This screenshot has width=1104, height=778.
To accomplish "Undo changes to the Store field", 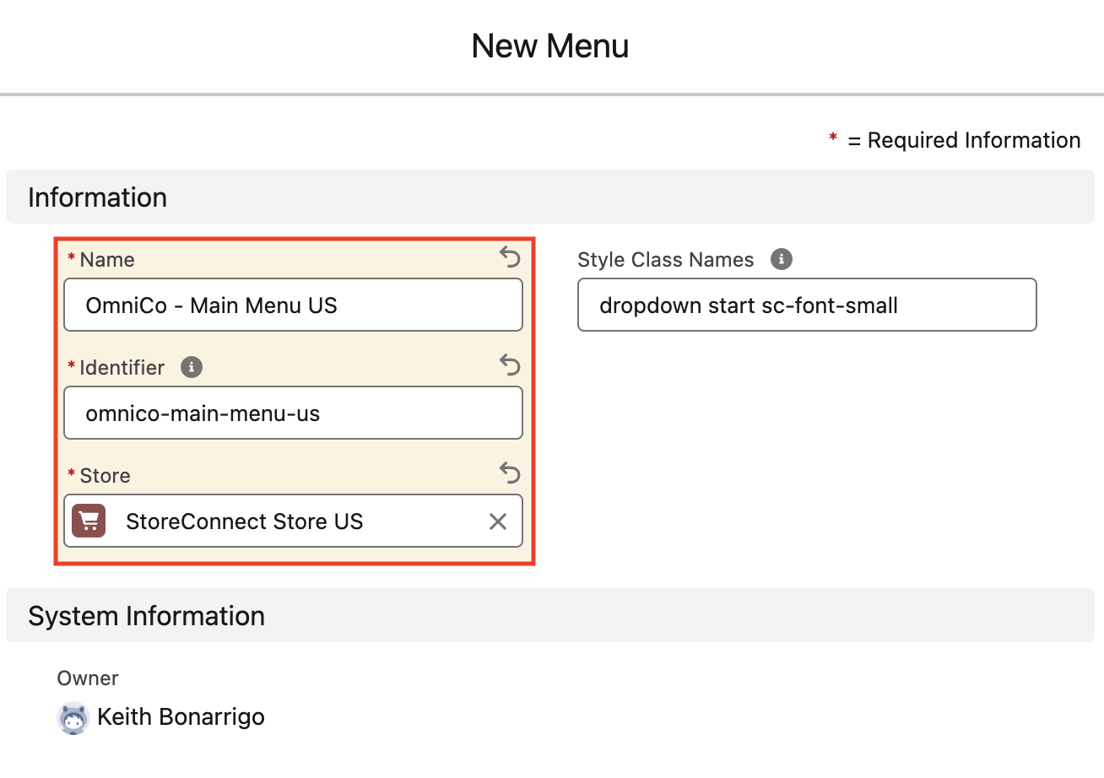I will click(510, 473).
